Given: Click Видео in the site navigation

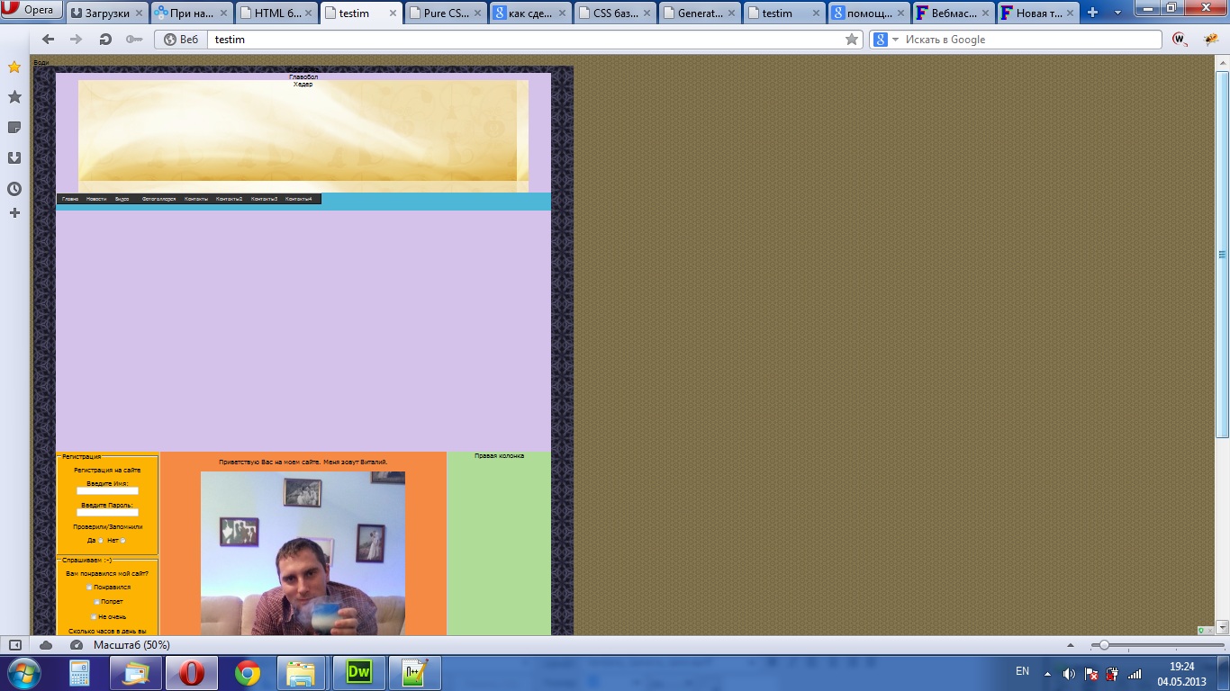Looking at the screenshot, I should pyautogui.click(x=122, y=199).
